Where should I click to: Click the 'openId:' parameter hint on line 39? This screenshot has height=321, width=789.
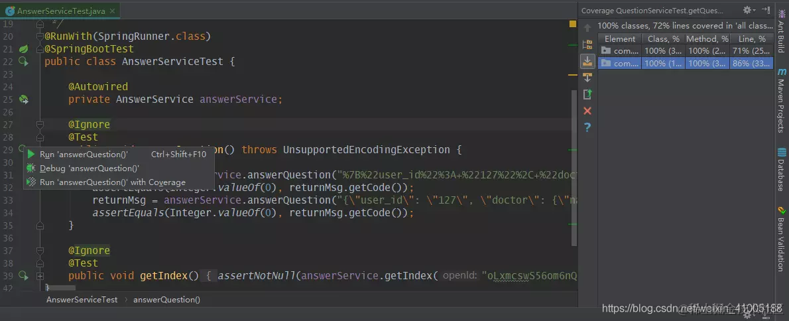coord(460,276)
